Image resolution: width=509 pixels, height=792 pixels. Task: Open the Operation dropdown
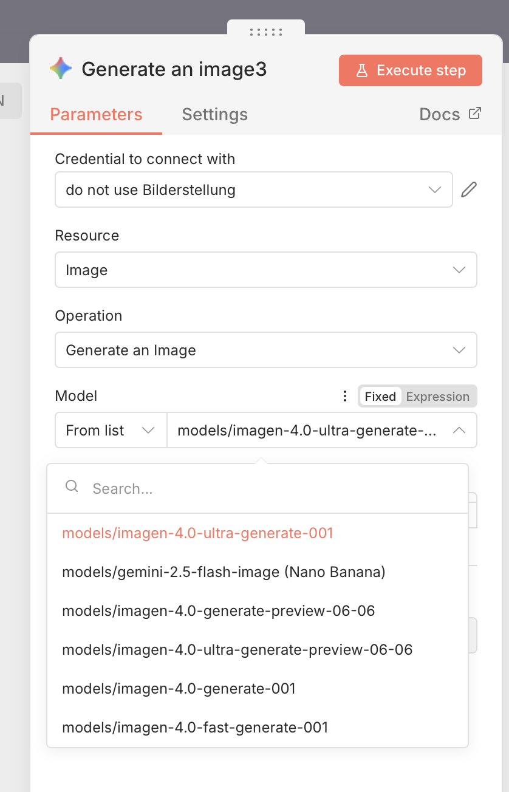point(265,350)
